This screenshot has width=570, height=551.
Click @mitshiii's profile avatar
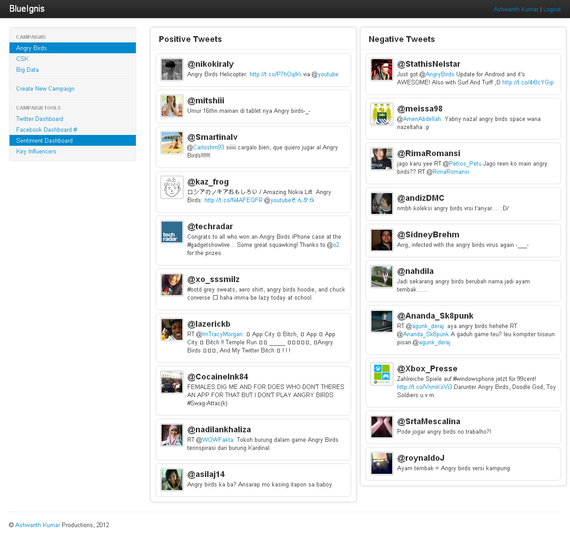172,106
